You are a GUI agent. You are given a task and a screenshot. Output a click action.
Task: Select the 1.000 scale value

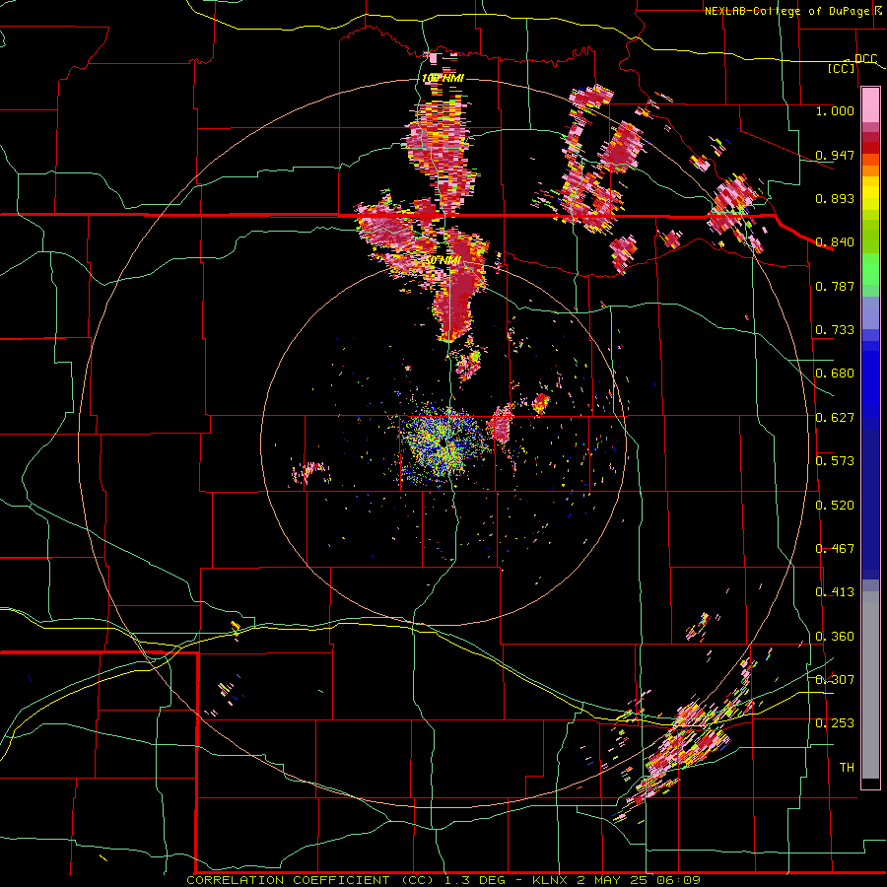[x=835, y=110]
